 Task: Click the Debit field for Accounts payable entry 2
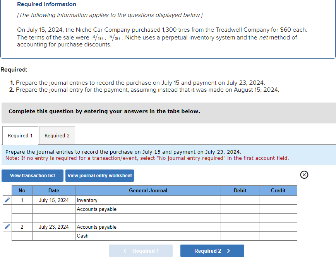(x=240, y=227)
